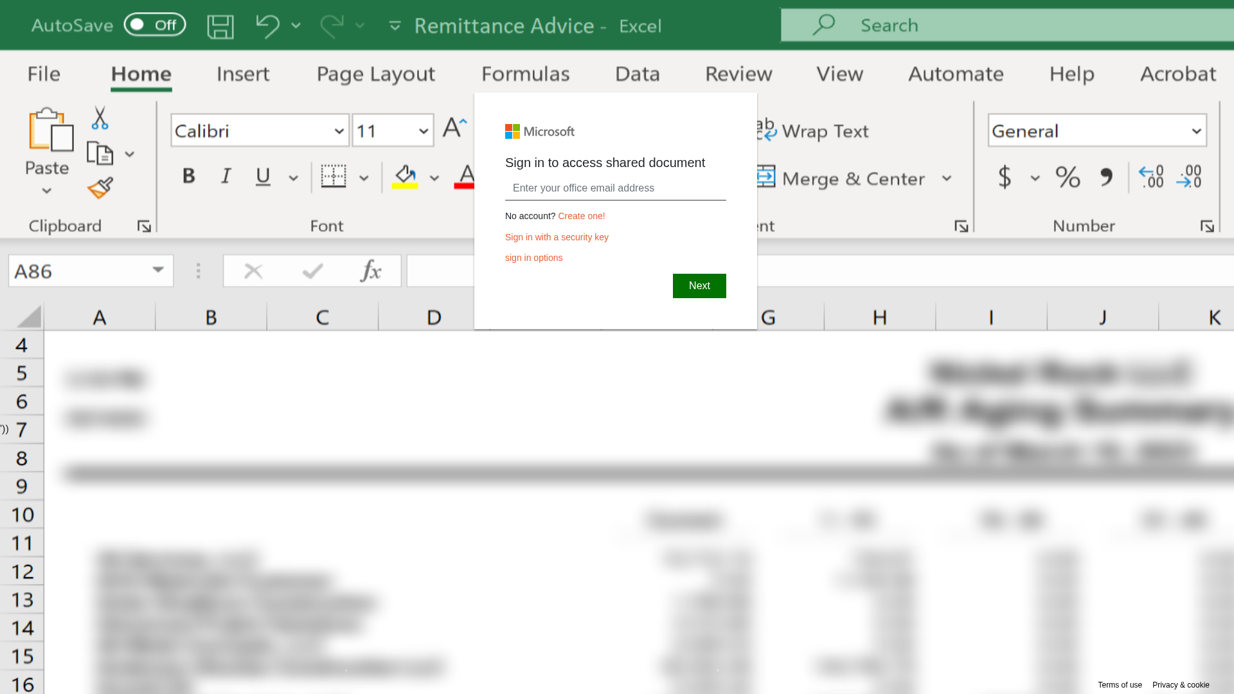Click the Paste clipboard icon

pyautogui.click(x=50, y=130)
